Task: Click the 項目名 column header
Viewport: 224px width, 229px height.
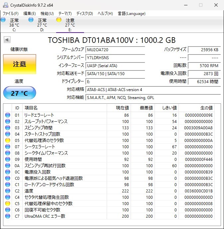Action: [65, 108]
